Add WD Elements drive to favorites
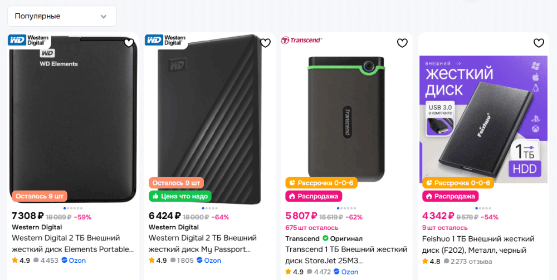 click(x=129, y=43)
